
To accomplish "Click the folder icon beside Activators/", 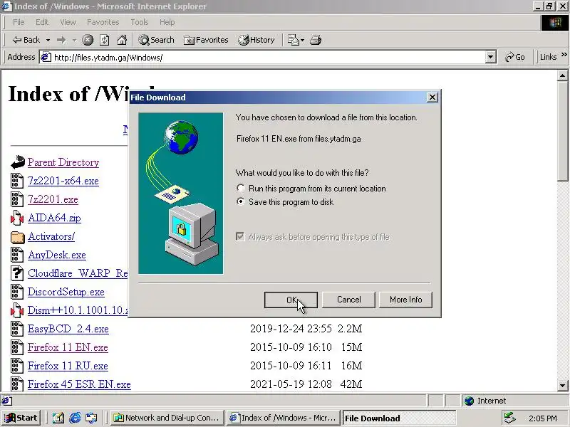I will [17, 237].
